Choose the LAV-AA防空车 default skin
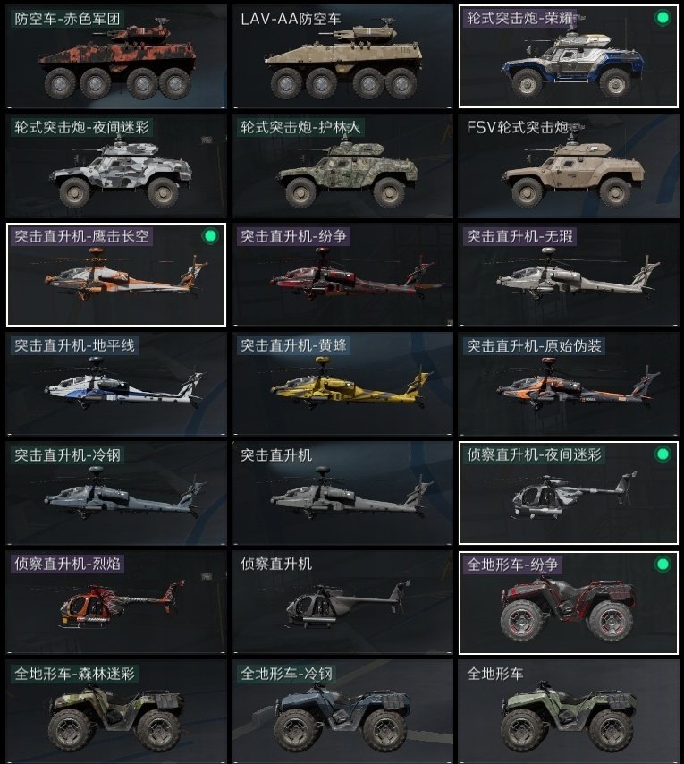 tap(342, 56)
